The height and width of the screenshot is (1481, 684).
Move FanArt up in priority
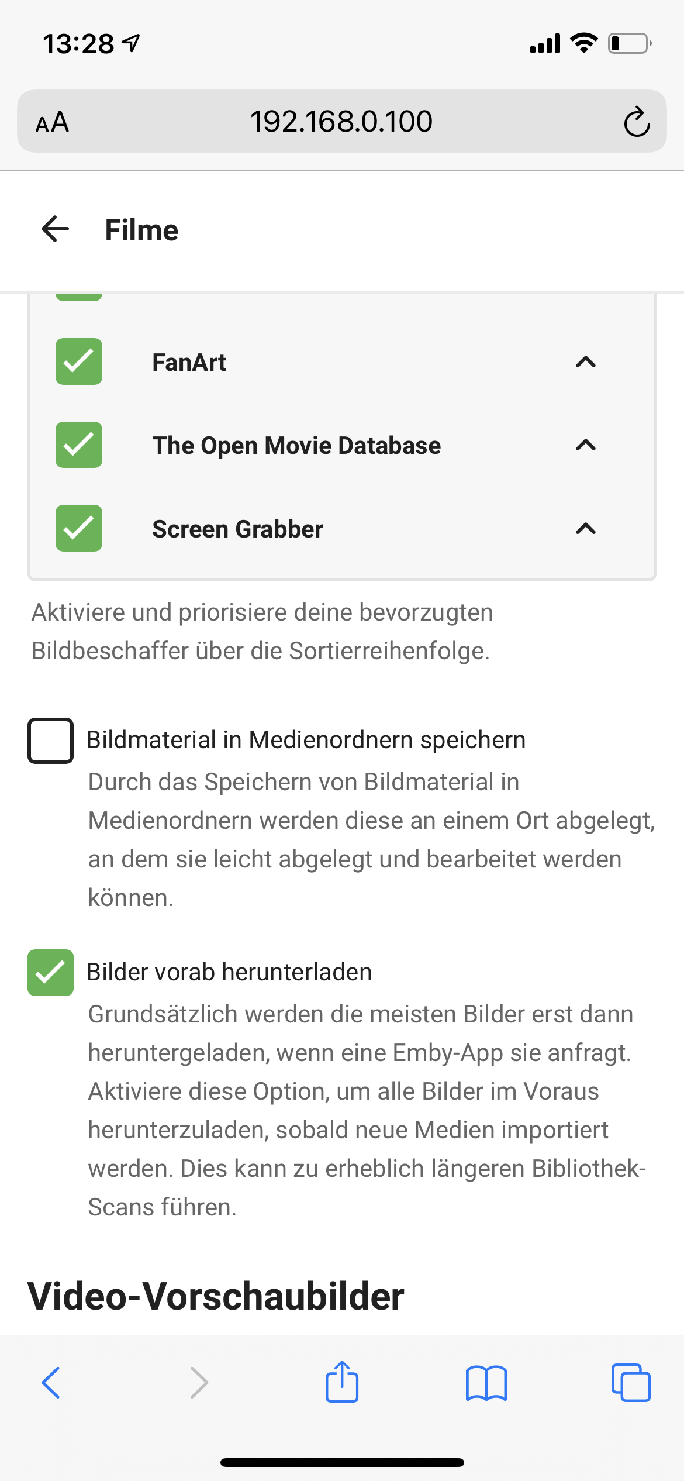[x=586, y=362]
